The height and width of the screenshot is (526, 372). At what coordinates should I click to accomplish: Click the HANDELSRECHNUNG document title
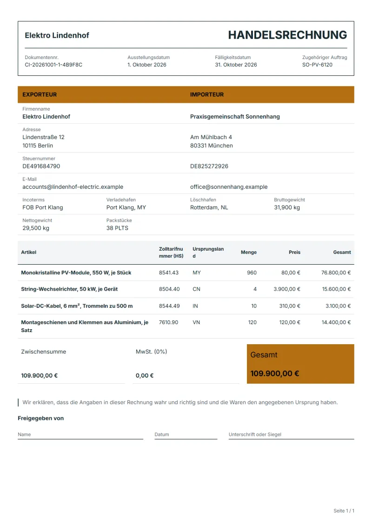287,35
